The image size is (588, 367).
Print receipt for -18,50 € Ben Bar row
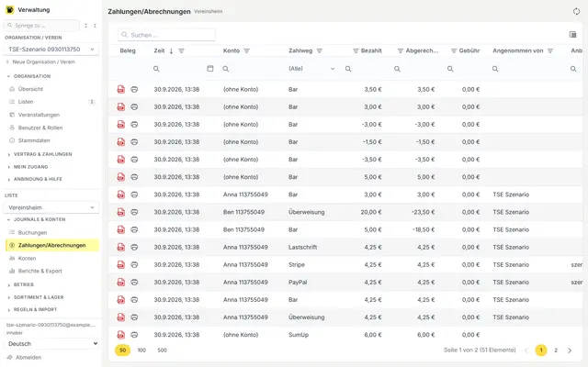pyautogui.click(x=134, y=229)
